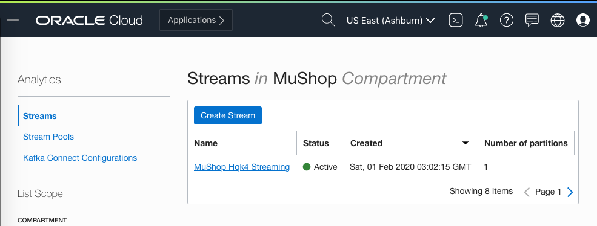Open the Applications menu button
Image resolution: width=597 pixels, height=226 pixels.
(196, 20)
